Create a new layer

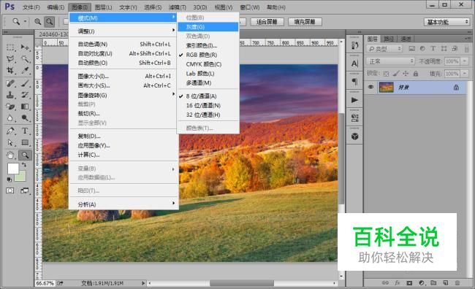coord(445,283)
